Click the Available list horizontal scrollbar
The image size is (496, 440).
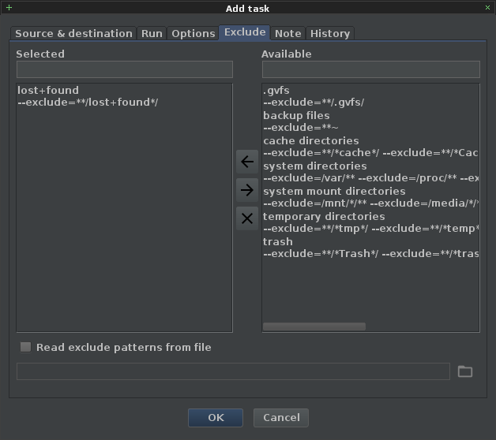tap(314, 326)
